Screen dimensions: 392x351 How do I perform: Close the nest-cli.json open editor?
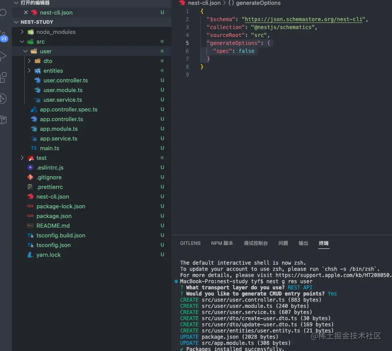(26, 12)
